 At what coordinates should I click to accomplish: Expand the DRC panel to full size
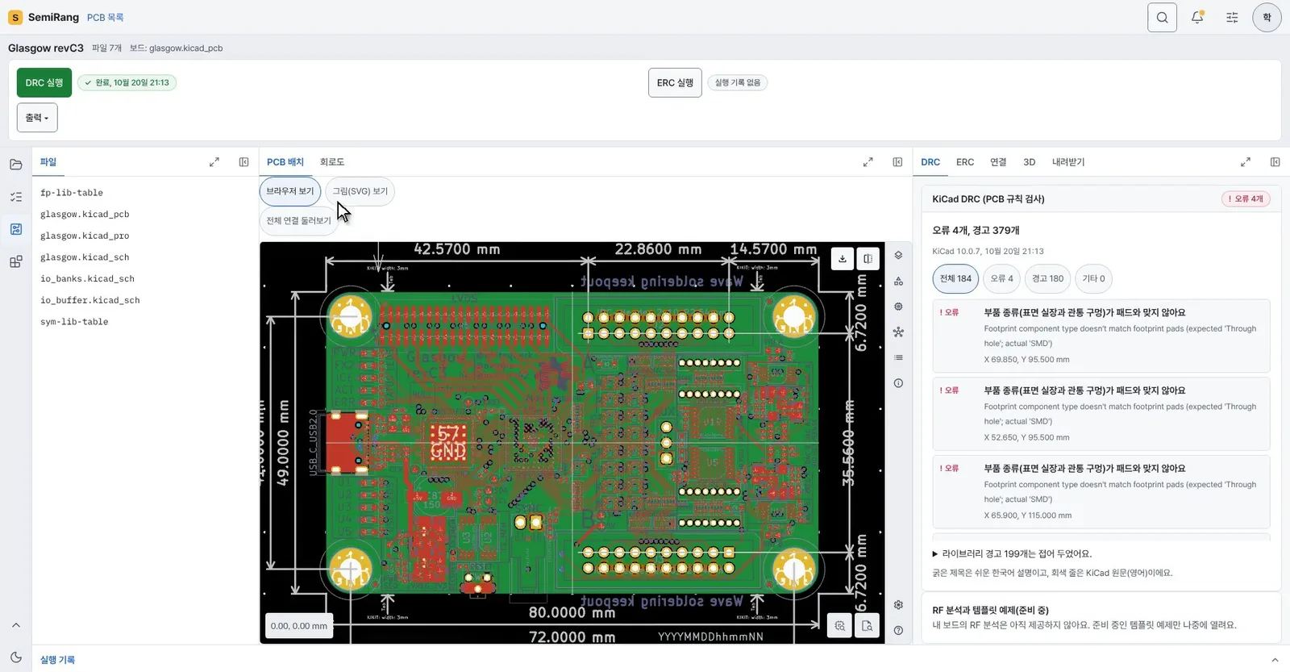pos(1246,162)
